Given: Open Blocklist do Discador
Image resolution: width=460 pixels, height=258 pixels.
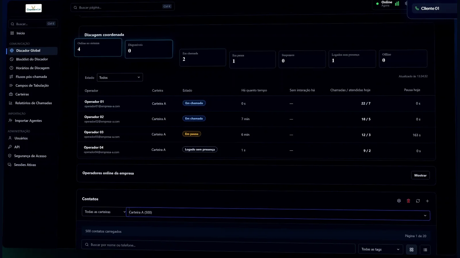Looking at the screenshot, I should point(32,59).
